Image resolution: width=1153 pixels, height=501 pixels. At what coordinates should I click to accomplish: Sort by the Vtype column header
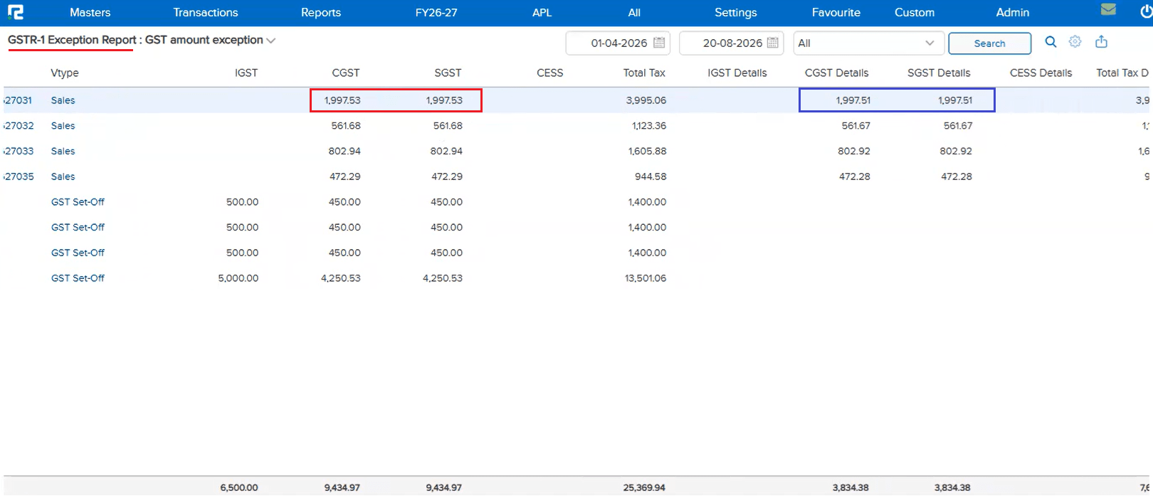[65, 73]
